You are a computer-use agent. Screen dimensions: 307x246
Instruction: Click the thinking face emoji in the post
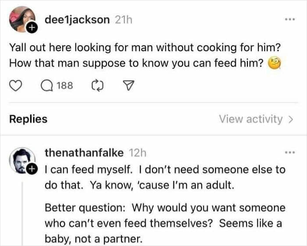coord(274,63)
